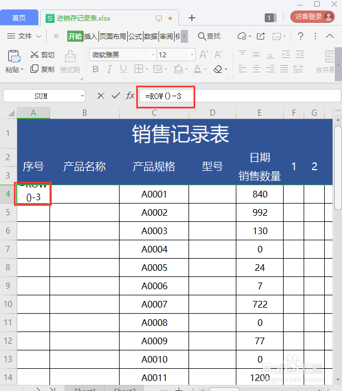Align text to top of cell

coord(242,54)
